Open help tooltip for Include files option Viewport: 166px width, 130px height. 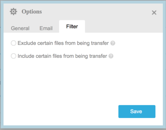click(x=111, y=56)
